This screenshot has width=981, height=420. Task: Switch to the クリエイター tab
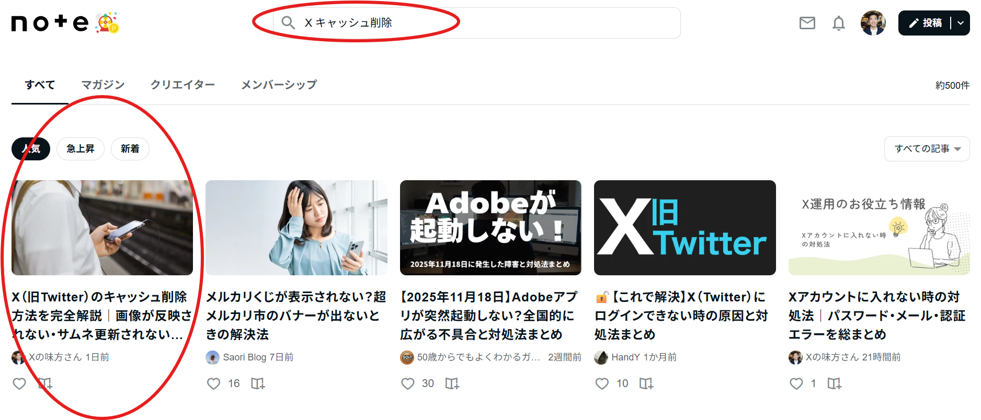point(182,85)
